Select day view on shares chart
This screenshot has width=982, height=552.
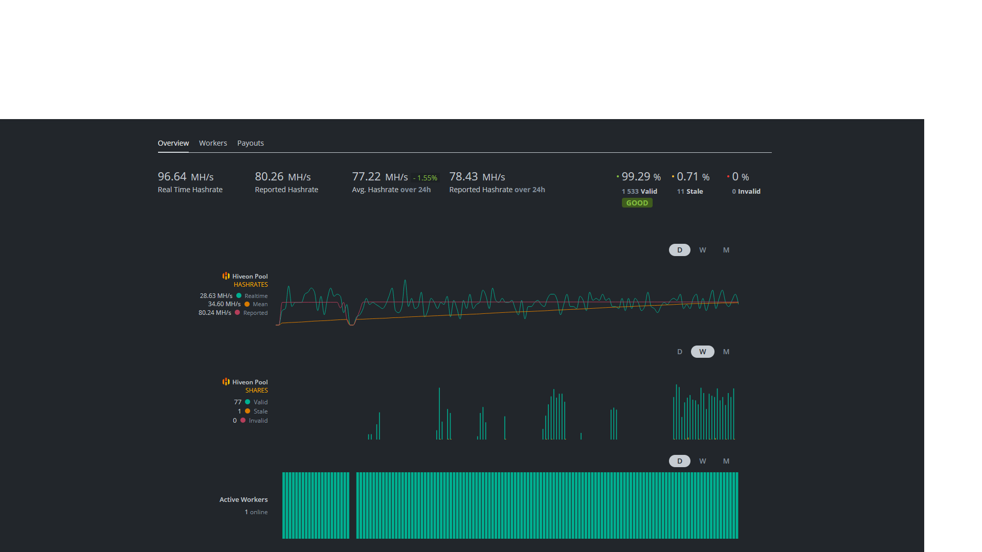(680, 352)
